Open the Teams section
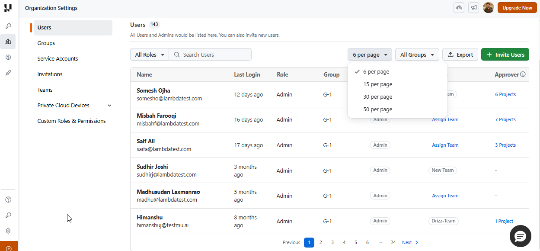 [45, 90]
